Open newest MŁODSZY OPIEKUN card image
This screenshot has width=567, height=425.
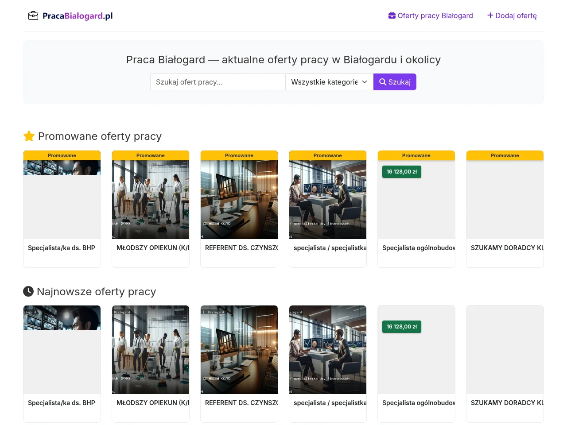(x=151, y=350)
